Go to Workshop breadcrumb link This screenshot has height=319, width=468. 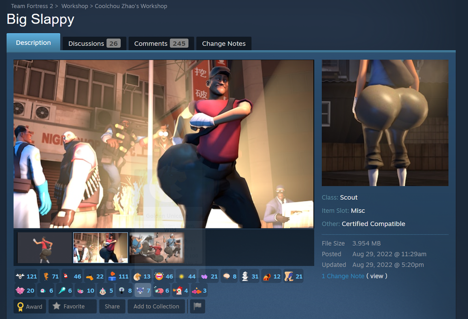click(x=74, y=6)
